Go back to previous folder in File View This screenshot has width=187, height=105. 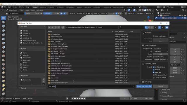point(49,27)
